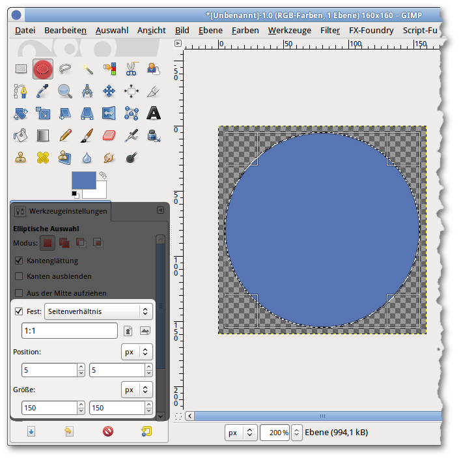Open the Bearbeiten menu
The width and height of the screenshot is (461, 458).
click(65, 31)
